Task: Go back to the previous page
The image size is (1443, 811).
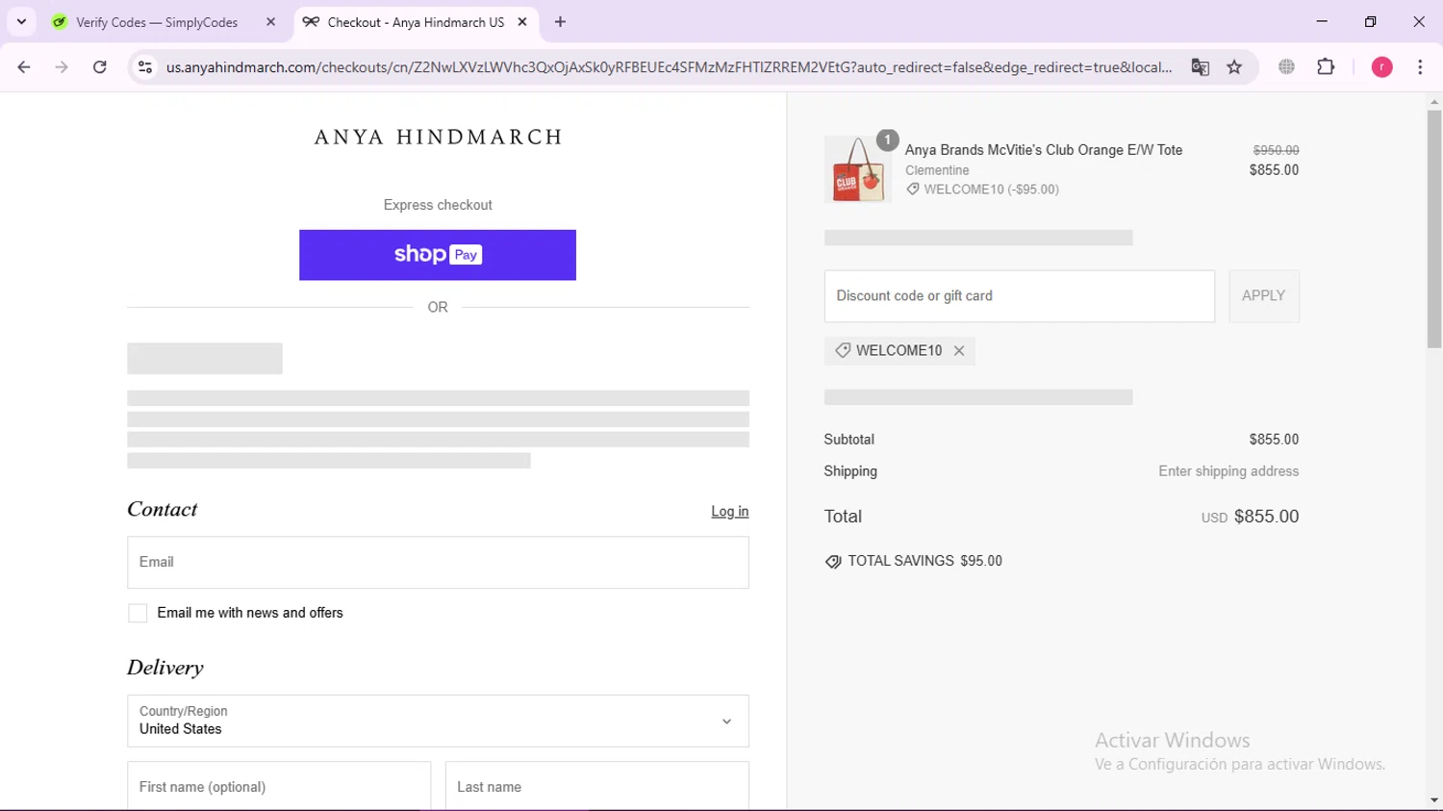Action: 24,67
